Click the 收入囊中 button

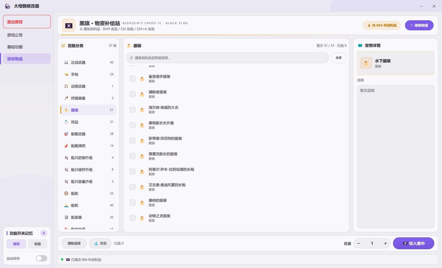414,243
